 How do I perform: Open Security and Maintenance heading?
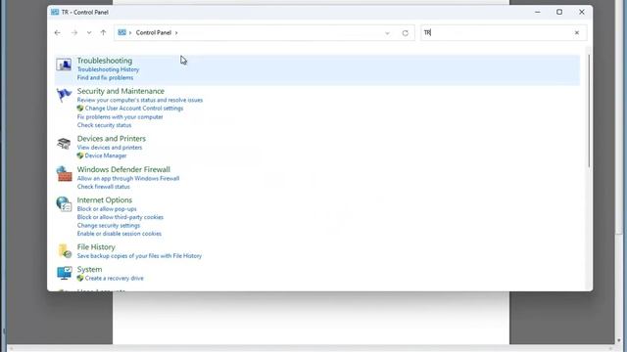coord(121,91)
